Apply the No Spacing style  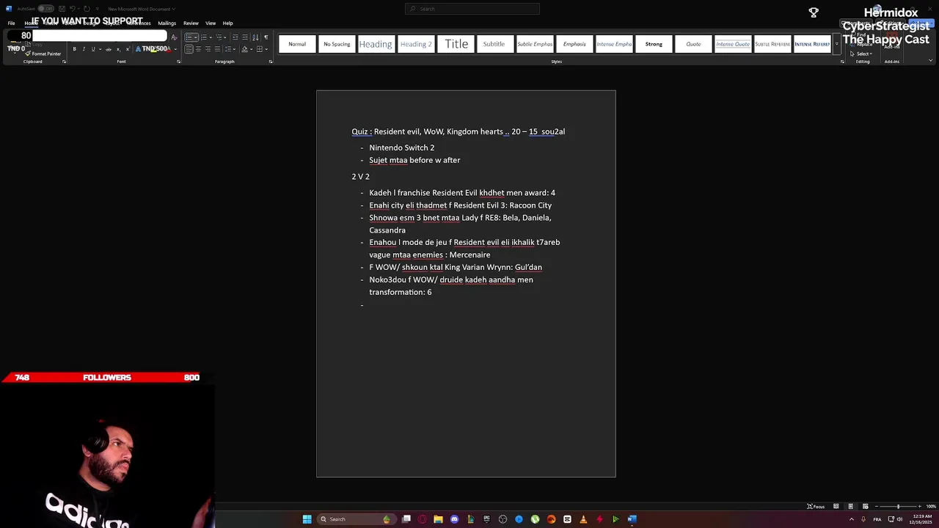(x=337, y=44)
